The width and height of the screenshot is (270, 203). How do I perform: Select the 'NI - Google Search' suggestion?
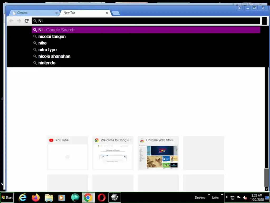click(x=146, y=30)
